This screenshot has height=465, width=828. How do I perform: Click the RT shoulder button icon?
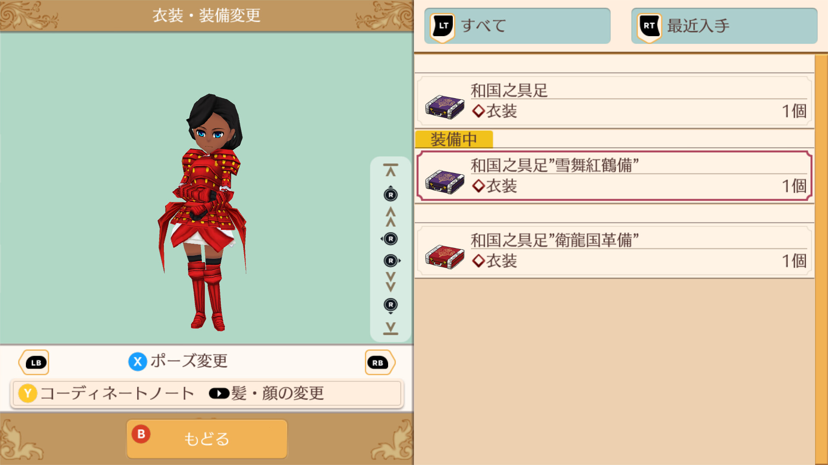coord(649,27)
